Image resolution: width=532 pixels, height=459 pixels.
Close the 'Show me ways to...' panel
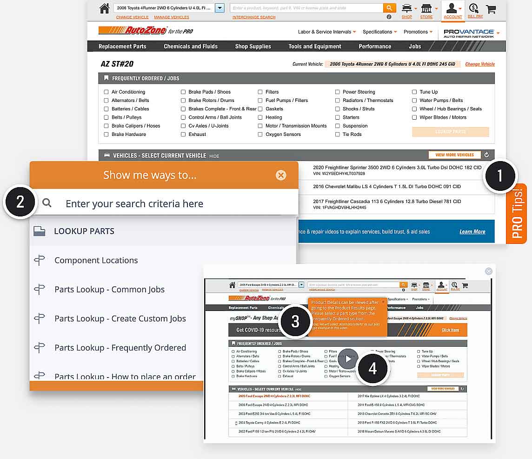click(x=281, y=175)
